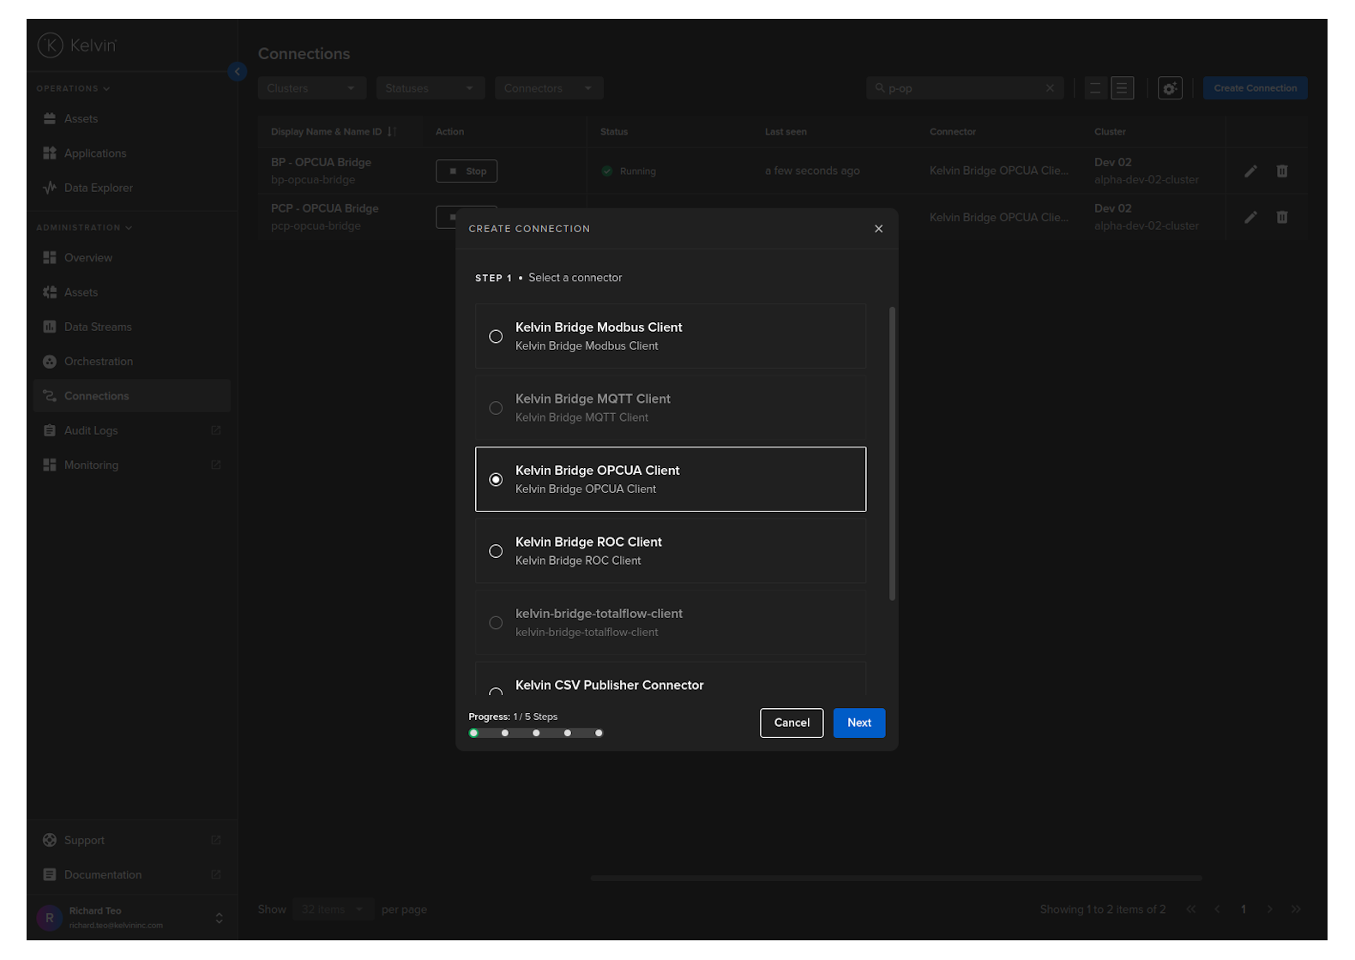This screenshot has width=1355, height=960.
Task: Select Kelvin Bridge OPCUA Client radio button
Action: coord(496,480)
